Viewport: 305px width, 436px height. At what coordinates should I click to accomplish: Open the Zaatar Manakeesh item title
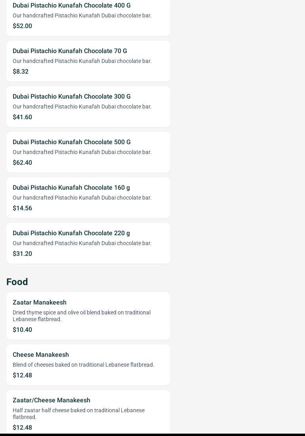click(x=40, y=303)
